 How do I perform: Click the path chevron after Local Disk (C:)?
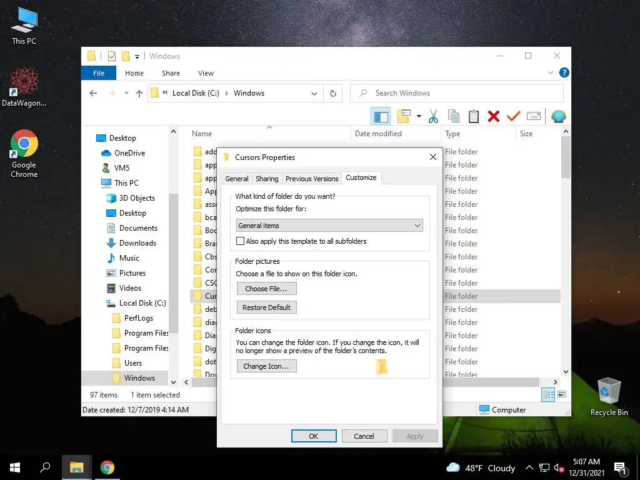coord(226,93)
